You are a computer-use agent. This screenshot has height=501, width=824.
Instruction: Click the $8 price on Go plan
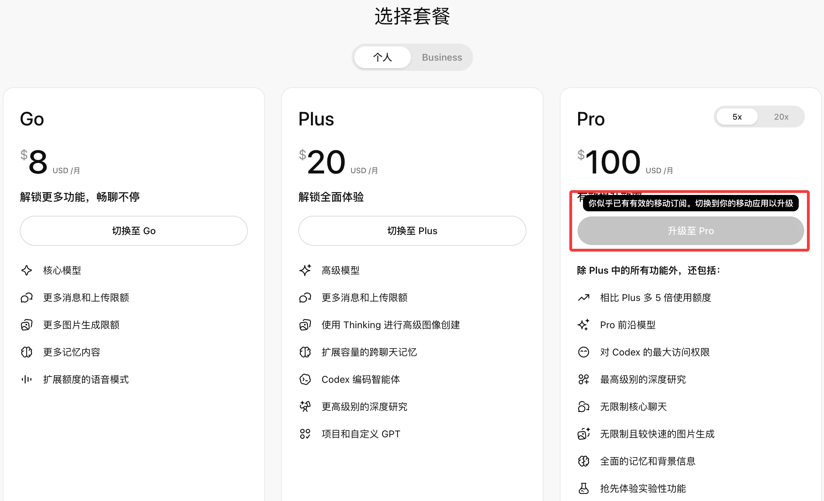(x=34, y=162)
